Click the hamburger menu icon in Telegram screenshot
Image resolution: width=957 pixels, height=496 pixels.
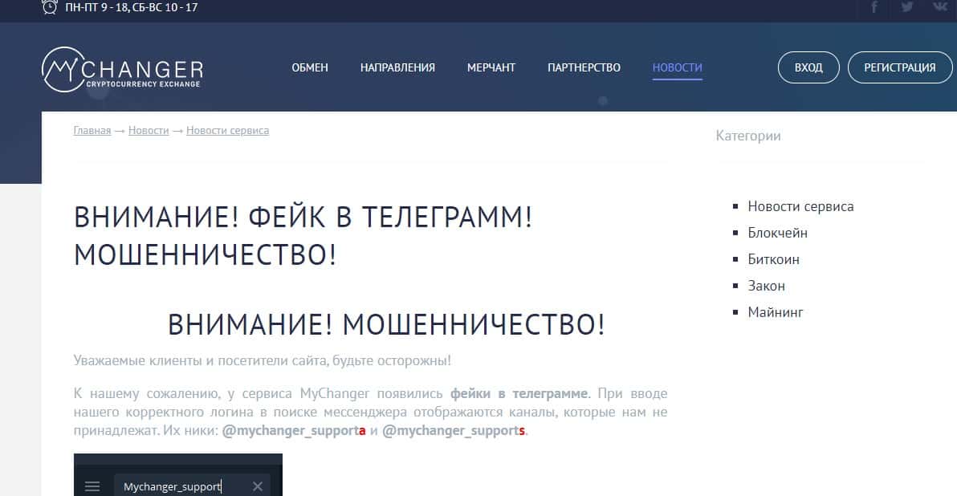(x=92, y=486)
